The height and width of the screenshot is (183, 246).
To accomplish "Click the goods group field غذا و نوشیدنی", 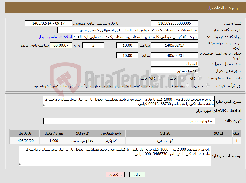I will tap(129, 121).
